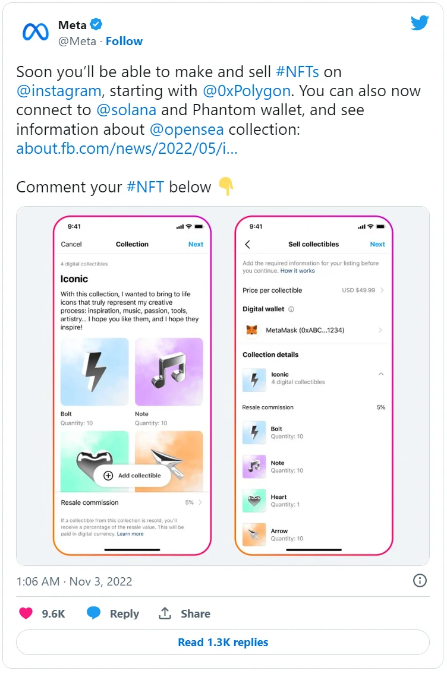Open tweet info circle icon
The width and height of the screenshot is (447, 674).
tap(420, 581)
